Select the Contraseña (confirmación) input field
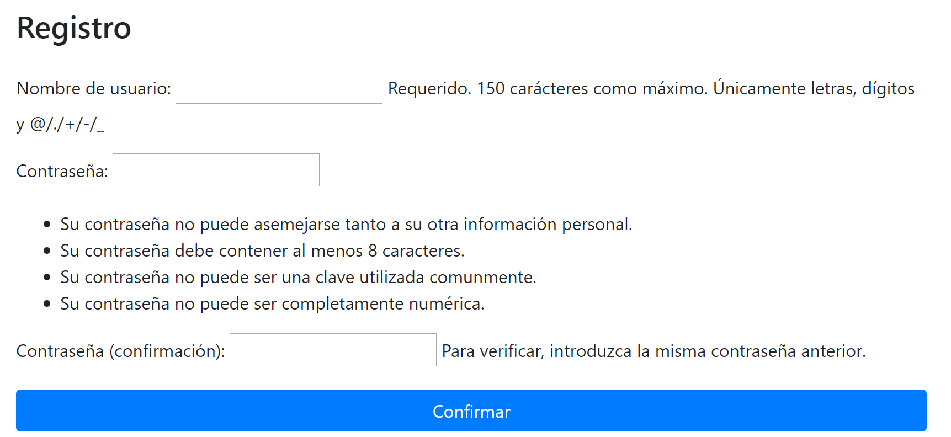Screen dimensions: 951x437 pos(333,350)
